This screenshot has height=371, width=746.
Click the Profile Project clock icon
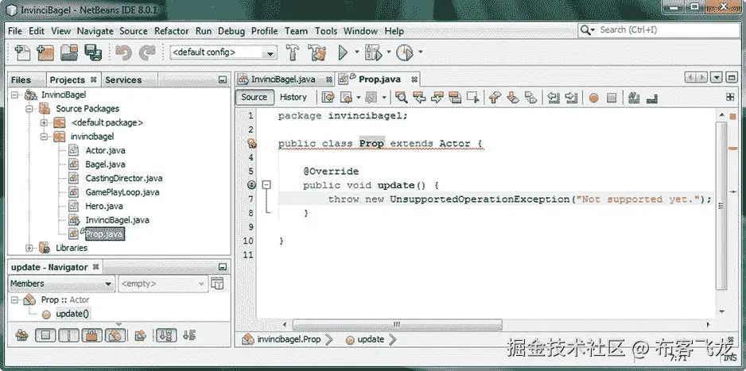pyautogui.click(x=405, y=52)
